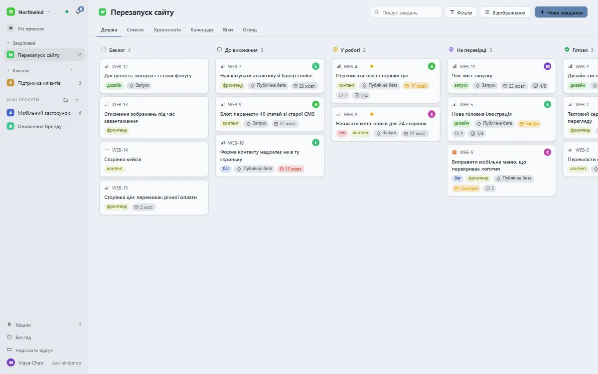598x374 pixels.
Task: Click the orange urgent priority icon on WEB-6
Action: point(454,152)
